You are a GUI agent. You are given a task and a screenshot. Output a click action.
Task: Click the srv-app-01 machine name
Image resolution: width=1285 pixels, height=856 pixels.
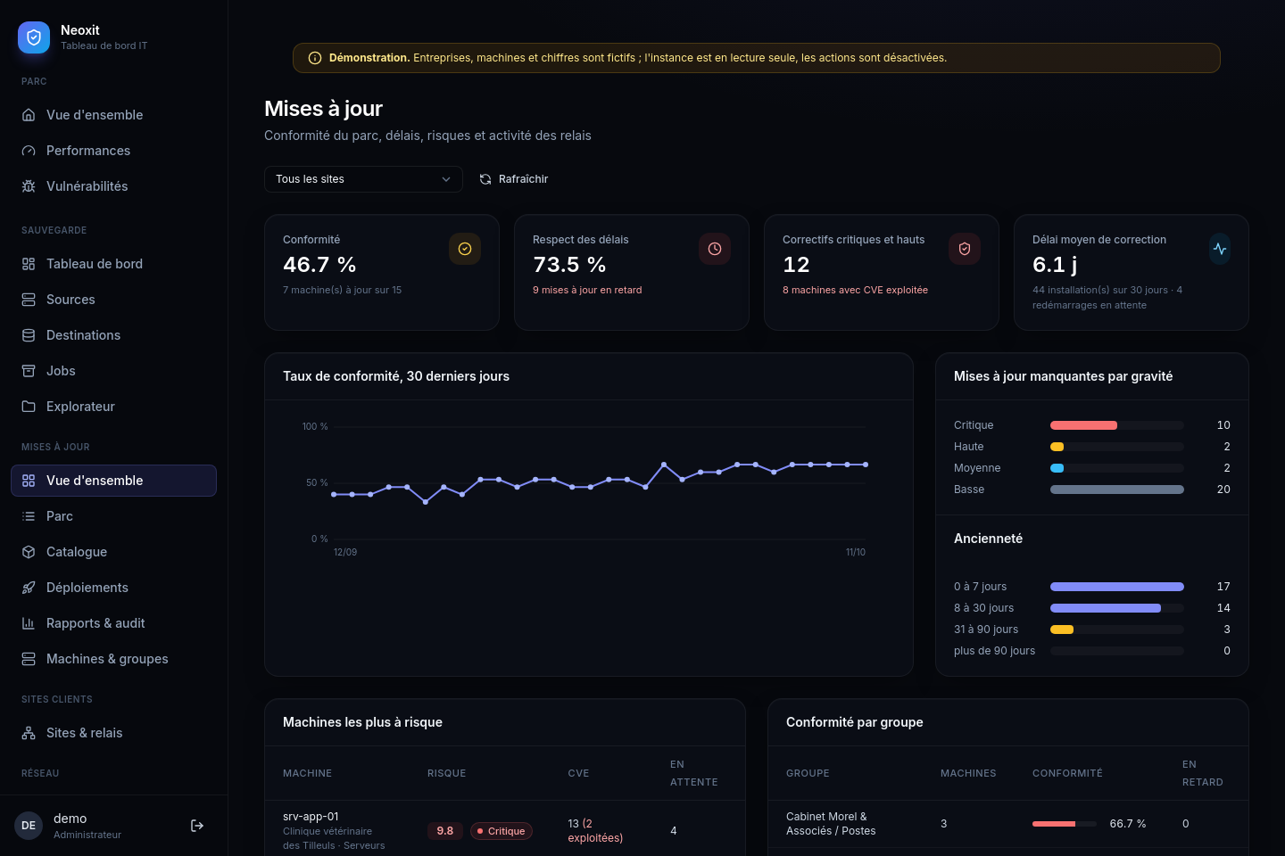point(311,817)
